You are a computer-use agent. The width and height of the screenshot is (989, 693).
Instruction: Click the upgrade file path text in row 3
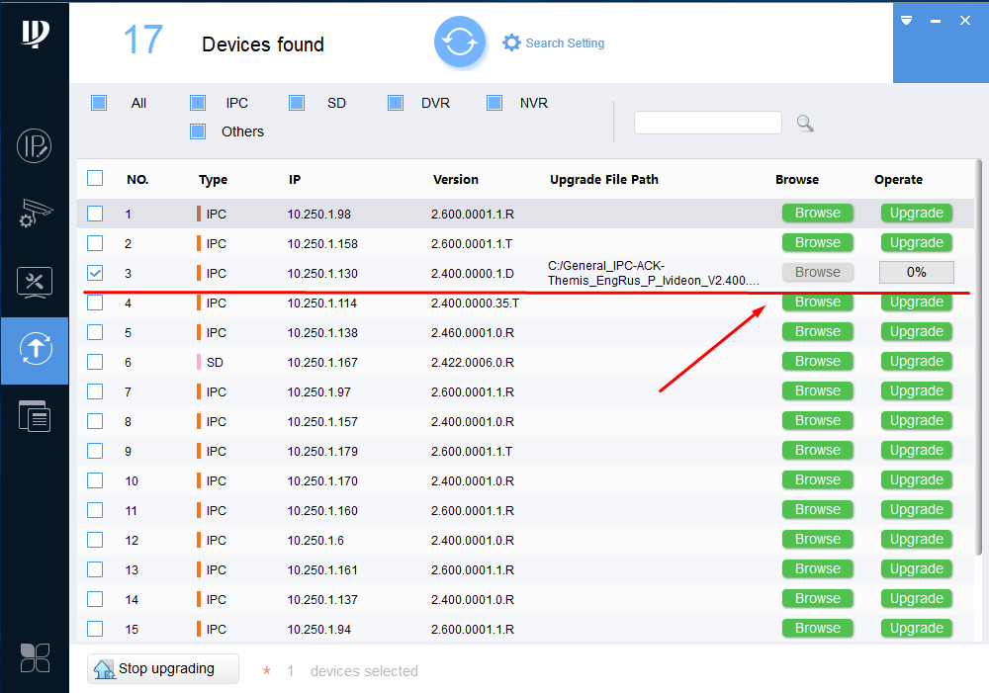[654, 273]
